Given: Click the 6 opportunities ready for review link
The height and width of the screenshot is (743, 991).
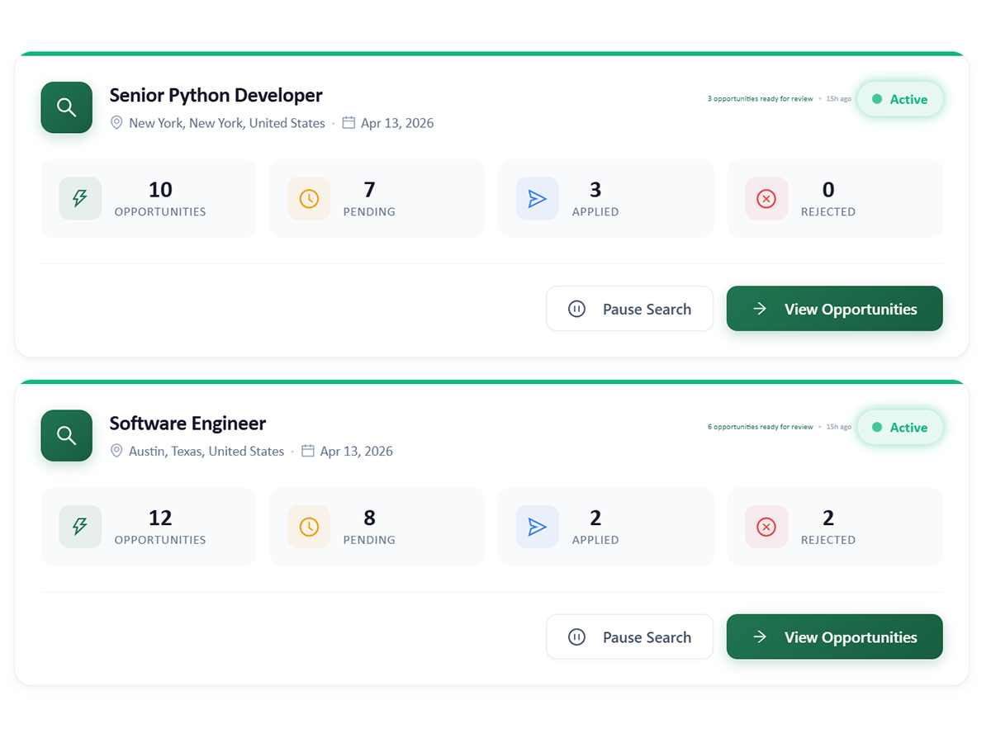Looking at the screenshot, I should [760, 427].
